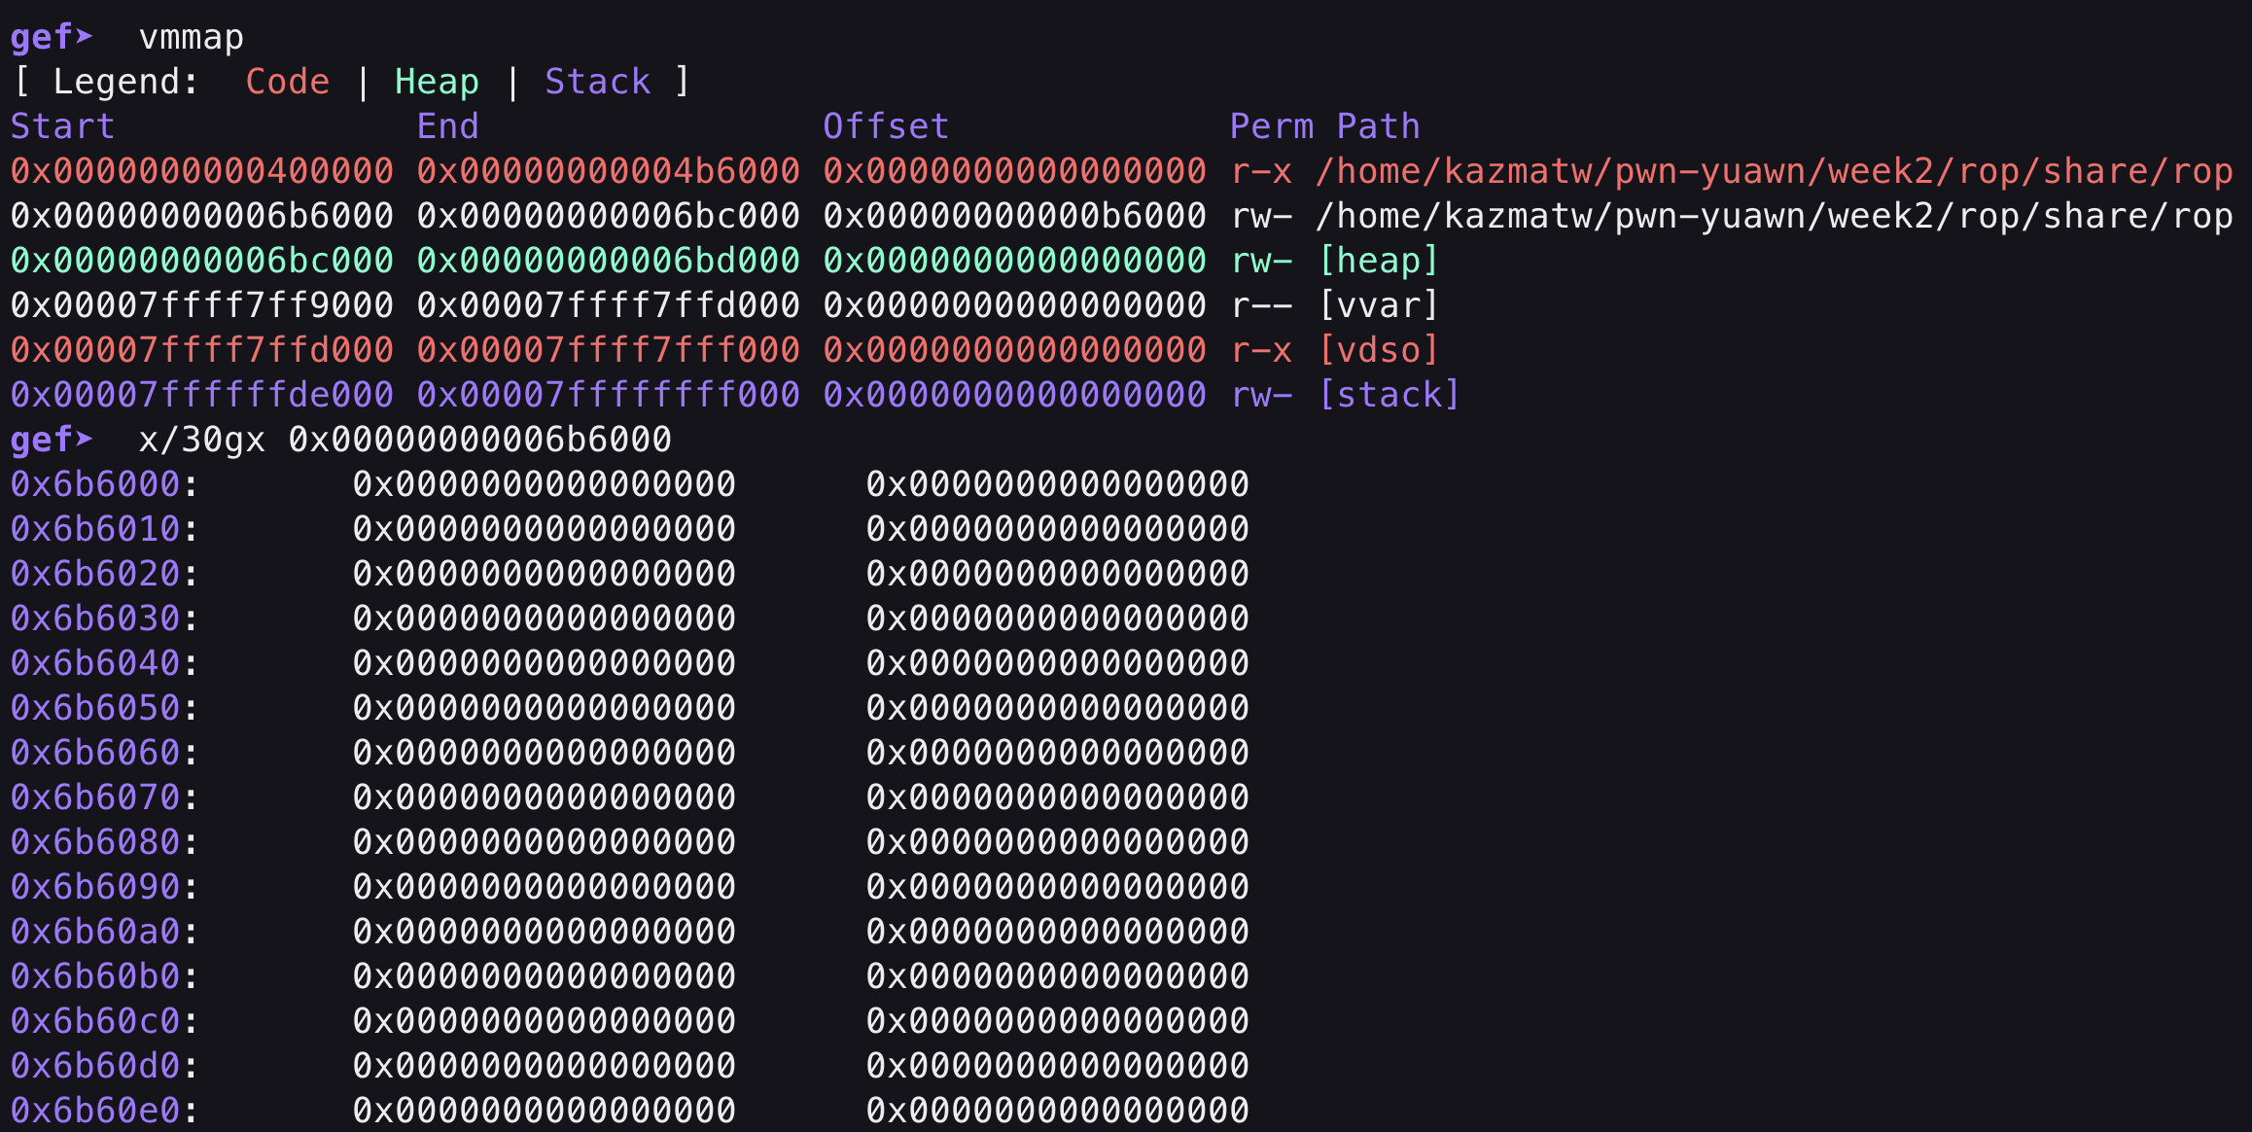Viewport: 2252px width, 1132px height.
Task: Click the x/30gx command text
Action: pos(202,440)
